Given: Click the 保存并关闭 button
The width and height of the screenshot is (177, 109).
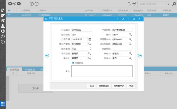Looking at the screenshot, I should point(119,86).
